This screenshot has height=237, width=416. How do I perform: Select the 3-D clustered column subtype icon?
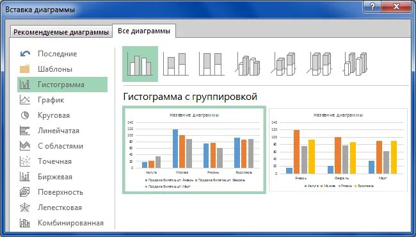pos(247,64)
